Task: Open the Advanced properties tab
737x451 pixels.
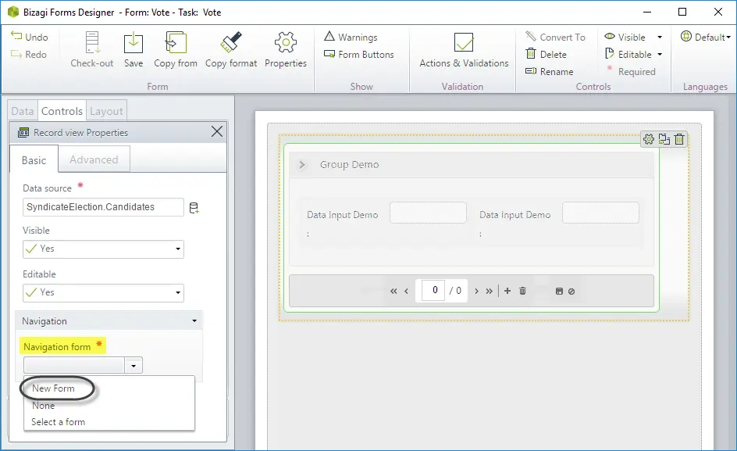Action: coord(94,159)
